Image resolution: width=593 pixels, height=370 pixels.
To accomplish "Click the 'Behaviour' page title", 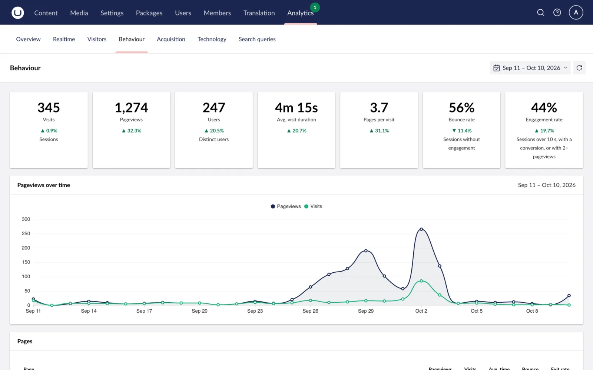I will click(x=25, y=68).
